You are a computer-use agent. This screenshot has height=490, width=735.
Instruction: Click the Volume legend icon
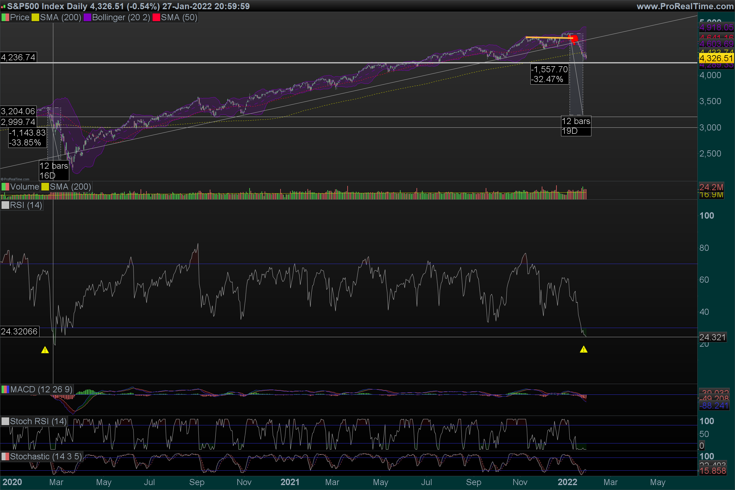click(5, 187)
